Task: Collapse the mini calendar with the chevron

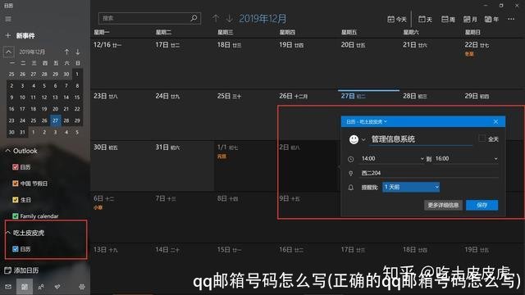Action: tap(8, 52)
